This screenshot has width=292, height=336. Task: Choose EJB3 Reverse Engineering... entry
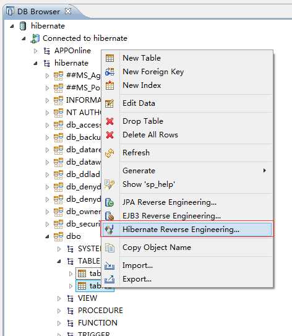187,216
